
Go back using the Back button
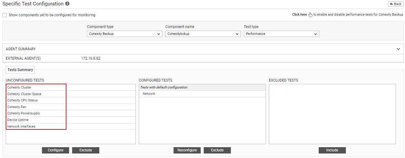396,4
